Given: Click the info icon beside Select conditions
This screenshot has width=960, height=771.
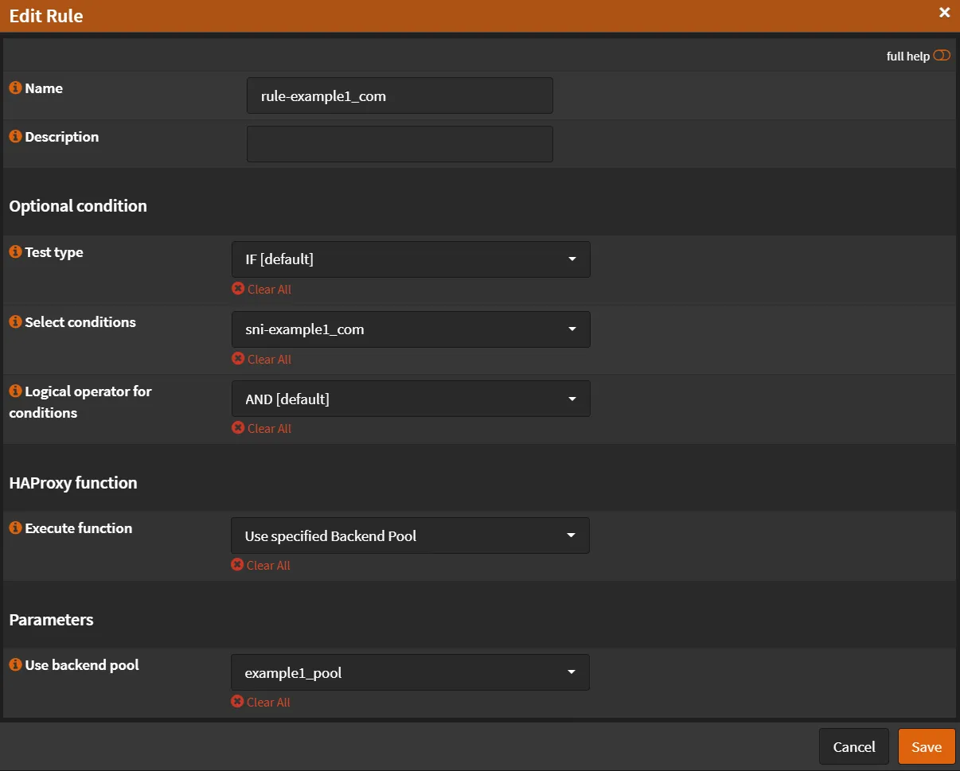Looking at the screenshot, I should [x=14, y=321].
